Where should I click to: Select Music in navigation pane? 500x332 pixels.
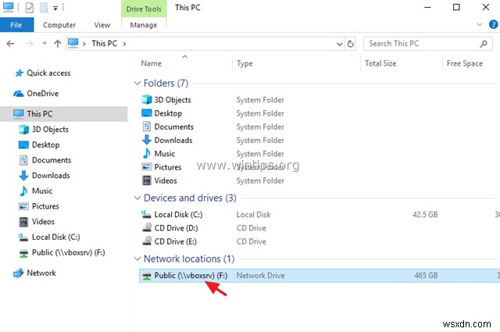[36, 191]
